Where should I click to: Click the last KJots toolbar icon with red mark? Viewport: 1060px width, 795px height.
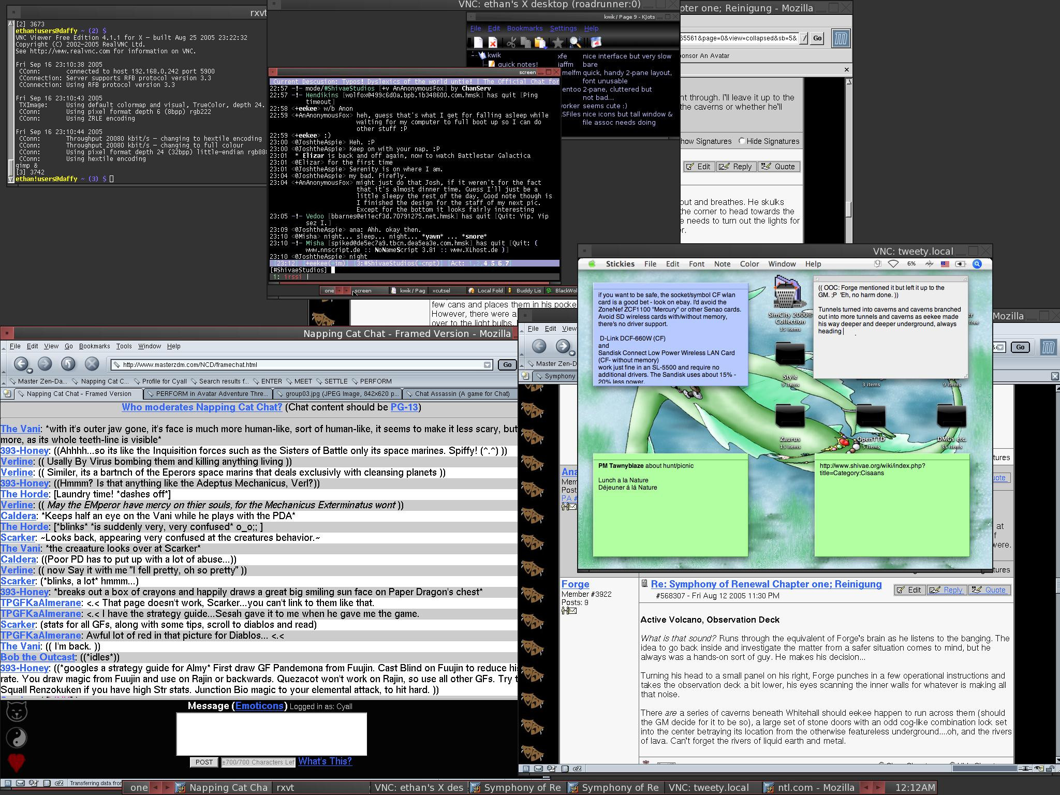click(x=596, y=42)
